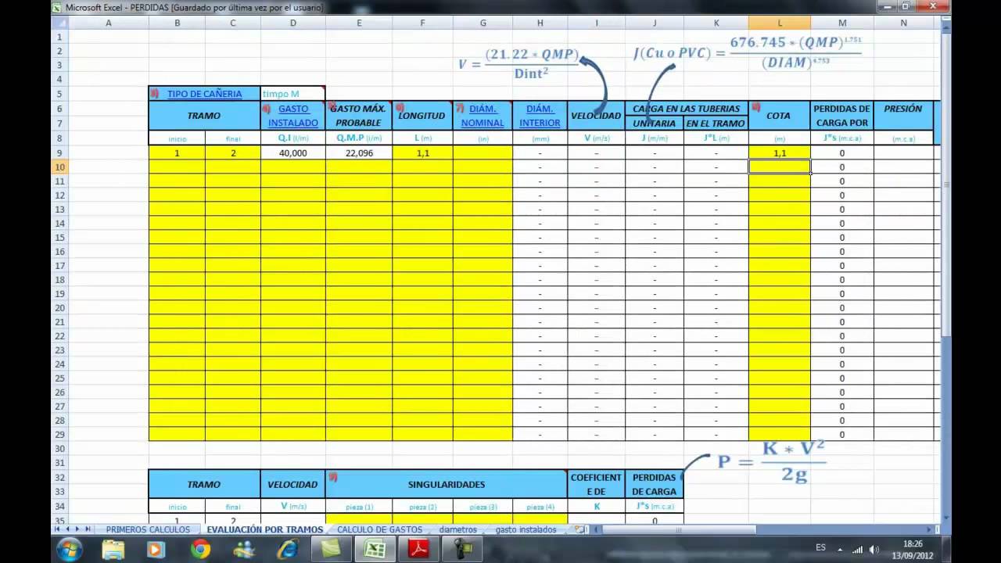Launch Windows Media Player from taskbar
This screenshot has height=563, width=1001.
pyautogui.click(x=156, y=550)
